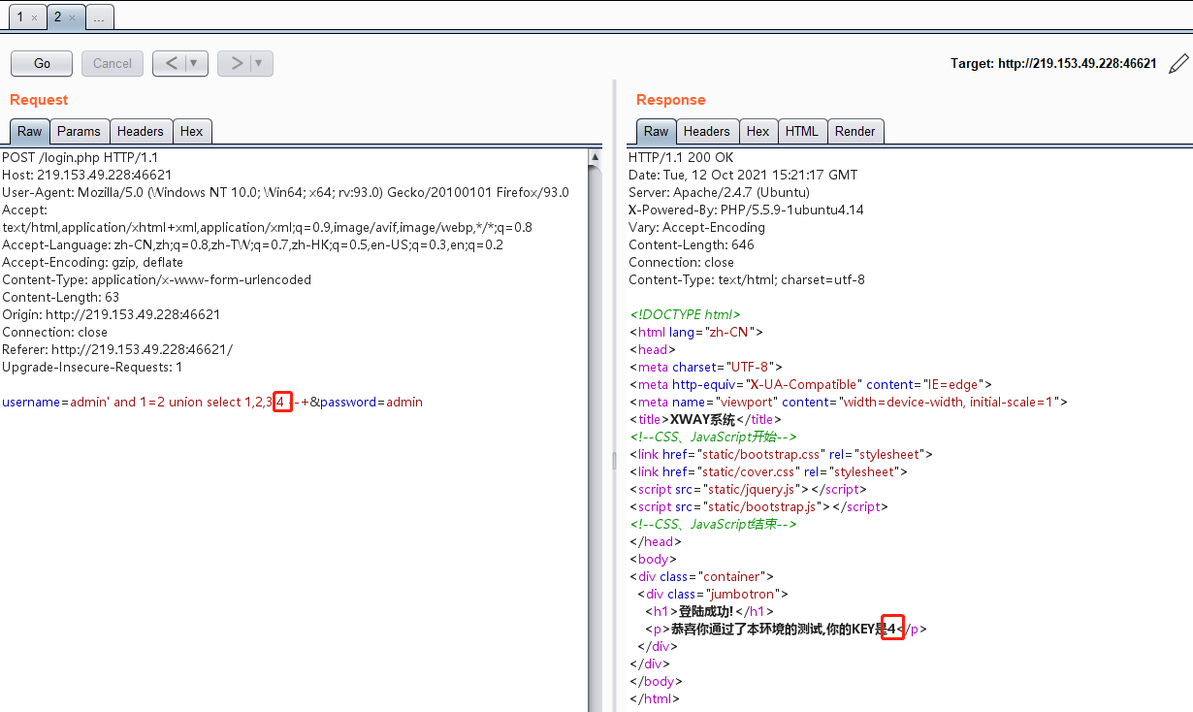The image size is (1193, 712).
Task: Show the Response Render tab
Action: [855, 131]
